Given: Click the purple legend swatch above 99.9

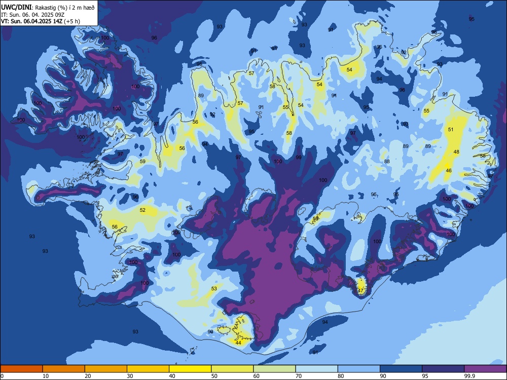Looking at the screenshot, I should (485, 369).
